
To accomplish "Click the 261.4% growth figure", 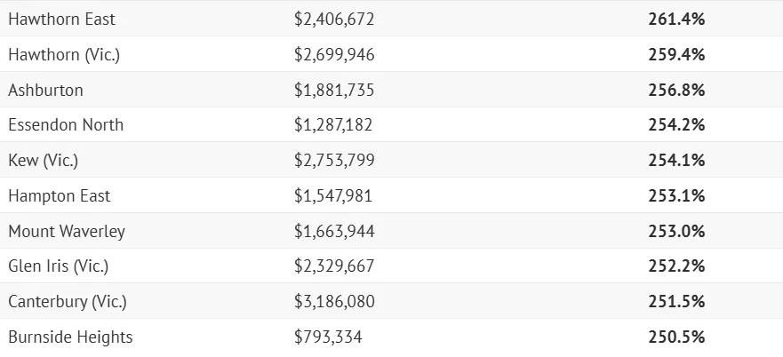I will tap(676, 19).
